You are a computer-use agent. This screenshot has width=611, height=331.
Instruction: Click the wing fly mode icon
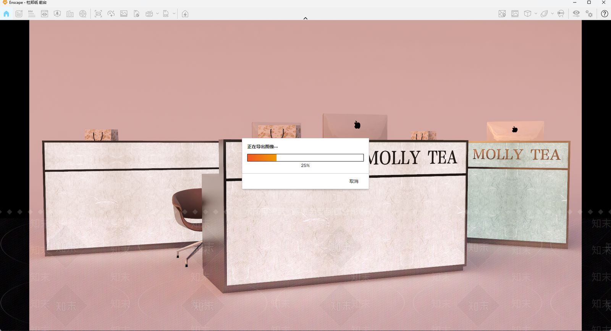click(544, 14)
